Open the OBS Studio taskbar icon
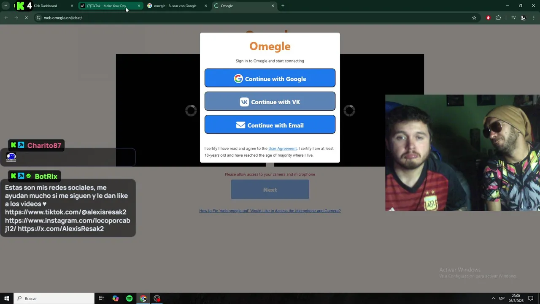This screenshot has height=304, width=540. [157, 299]
